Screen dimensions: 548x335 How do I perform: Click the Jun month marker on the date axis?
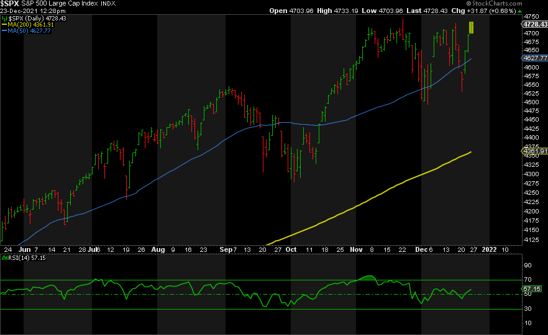24,250
